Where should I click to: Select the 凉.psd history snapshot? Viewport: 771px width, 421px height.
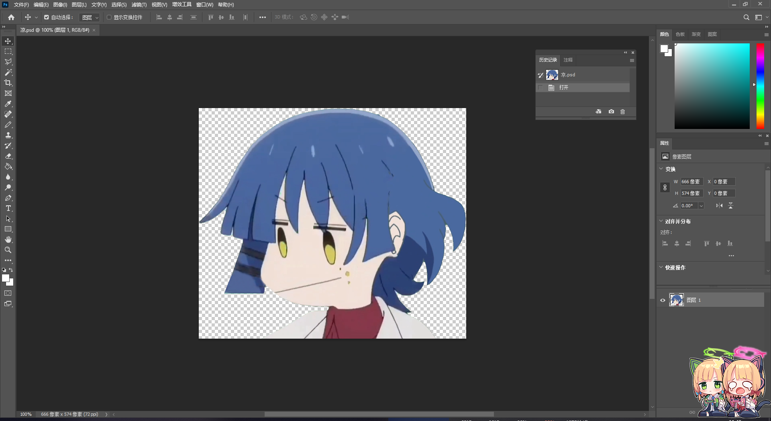pyautogui.click(x=583, y=75)
